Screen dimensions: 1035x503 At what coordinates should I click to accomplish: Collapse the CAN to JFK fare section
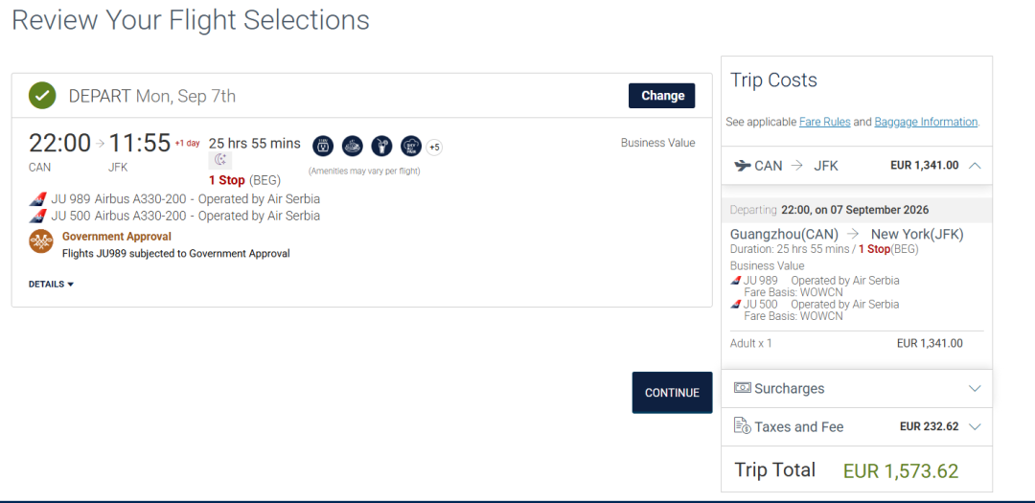tap(975, 166)
